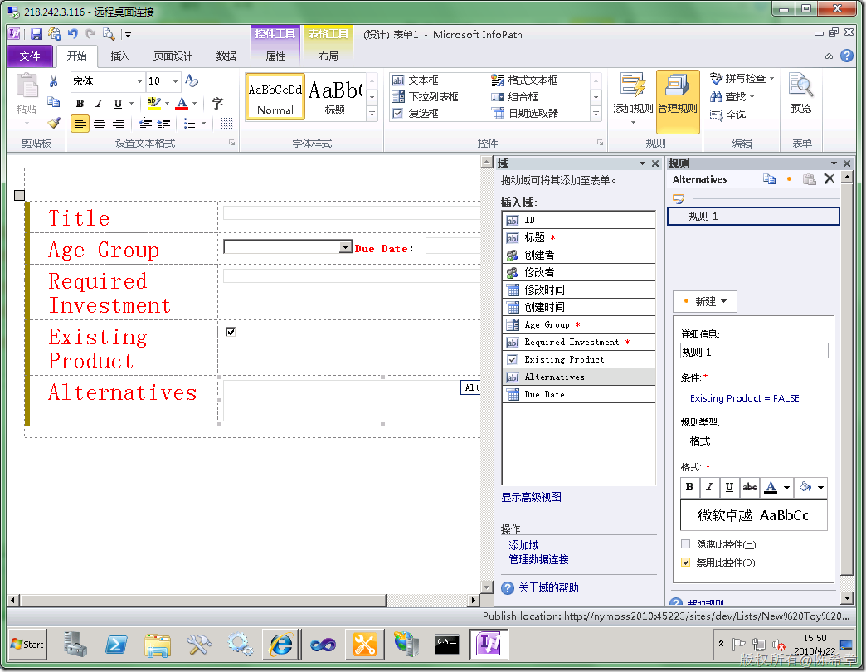Expand the font styles gallery arrow
Screen dimensions: 866x672
pyautogui.click(x=372, y=114)
